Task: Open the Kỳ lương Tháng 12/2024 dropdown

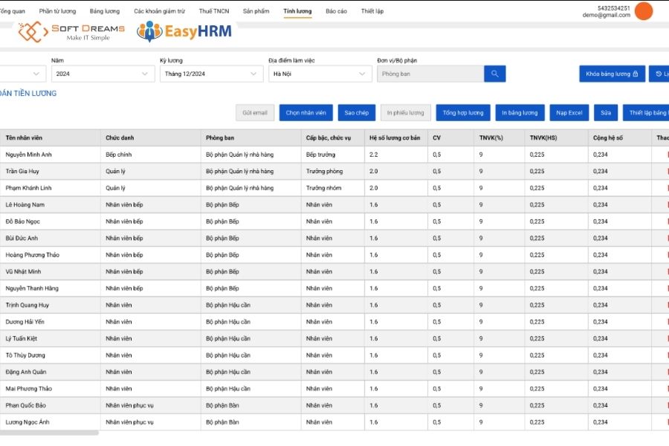Action: coord(212,74)
